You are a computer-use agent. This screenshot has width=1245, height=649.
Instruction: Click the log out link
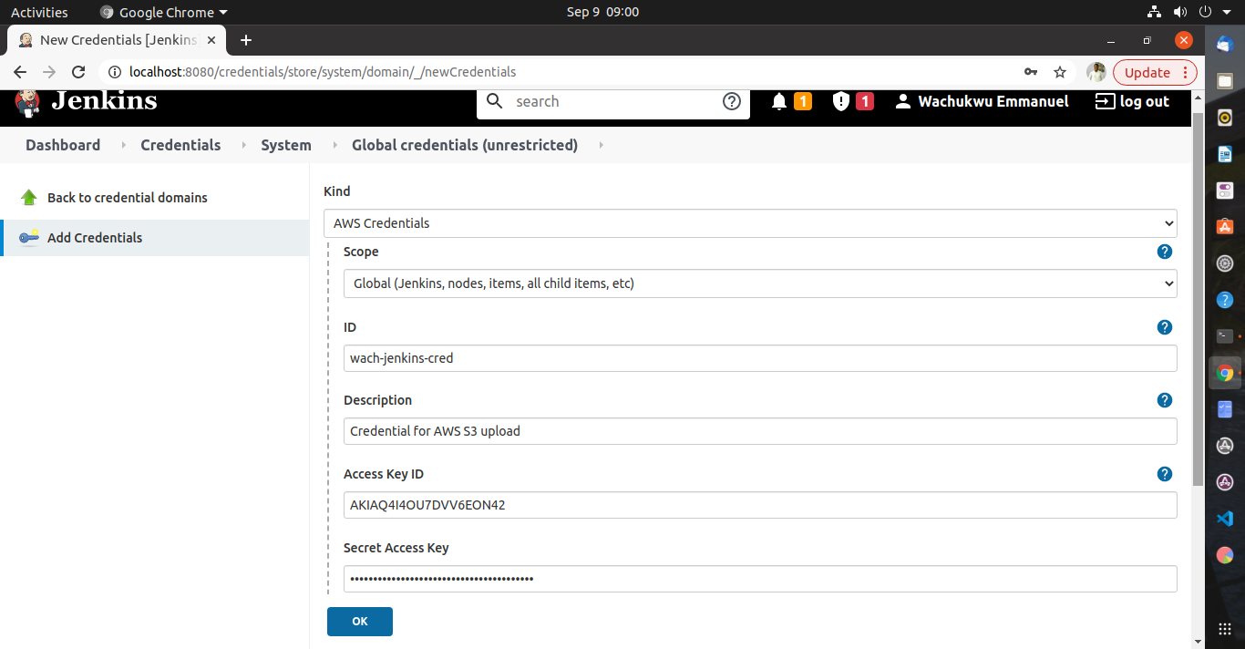click(1145, 101)
